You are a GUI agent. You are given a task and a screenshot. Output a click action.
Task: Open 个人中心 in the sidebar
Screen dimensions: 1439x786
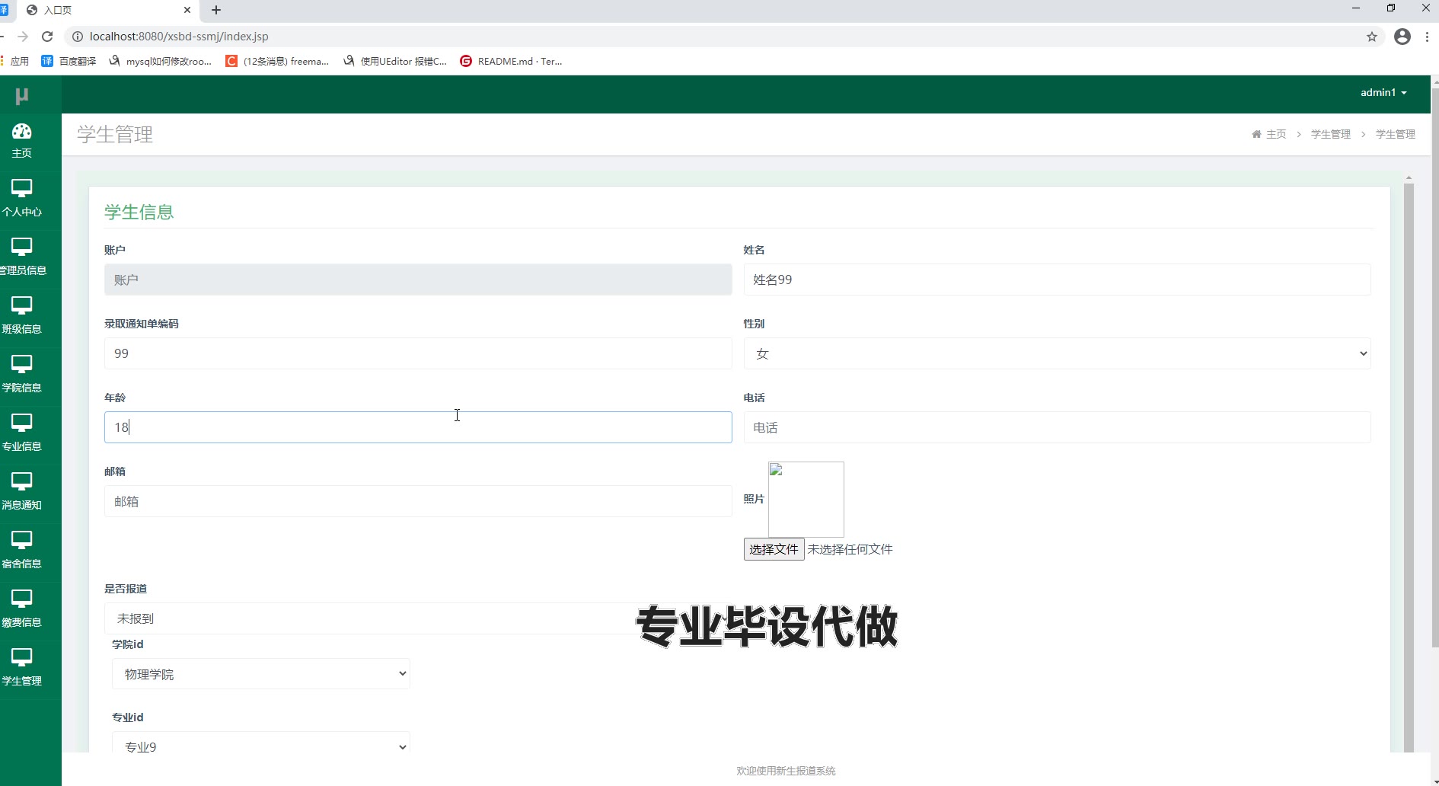click(22, 200)
